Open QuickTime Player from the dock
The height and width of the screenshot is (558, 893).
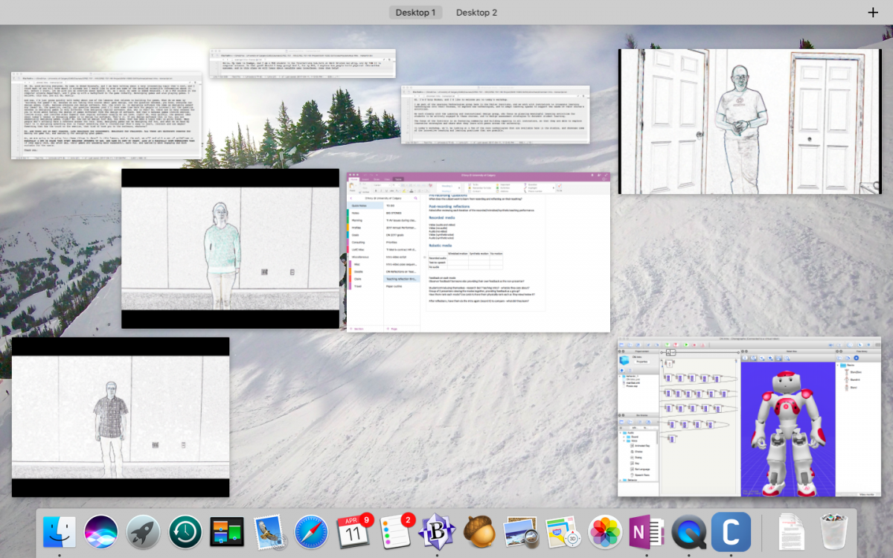pos(688,533)
